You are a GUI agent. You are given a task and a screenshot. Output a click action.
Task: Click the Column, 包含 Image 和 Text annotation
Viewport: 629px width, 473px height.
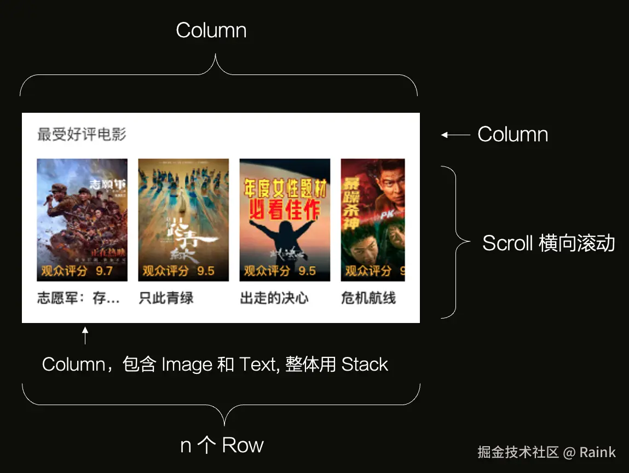coord(215,364)
